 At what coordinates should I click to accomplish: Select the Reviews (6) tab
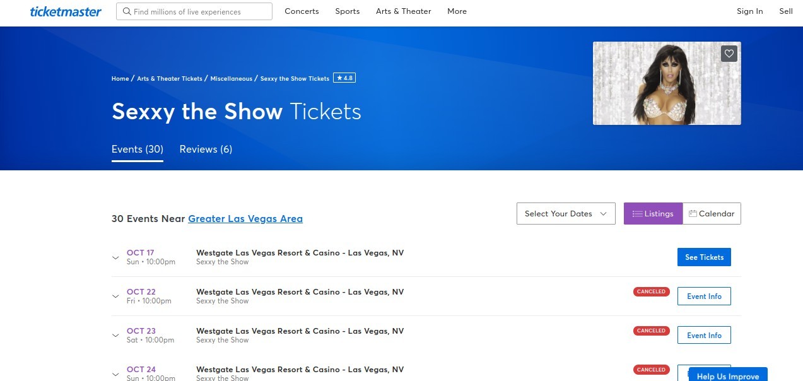(x=206, y=149)
